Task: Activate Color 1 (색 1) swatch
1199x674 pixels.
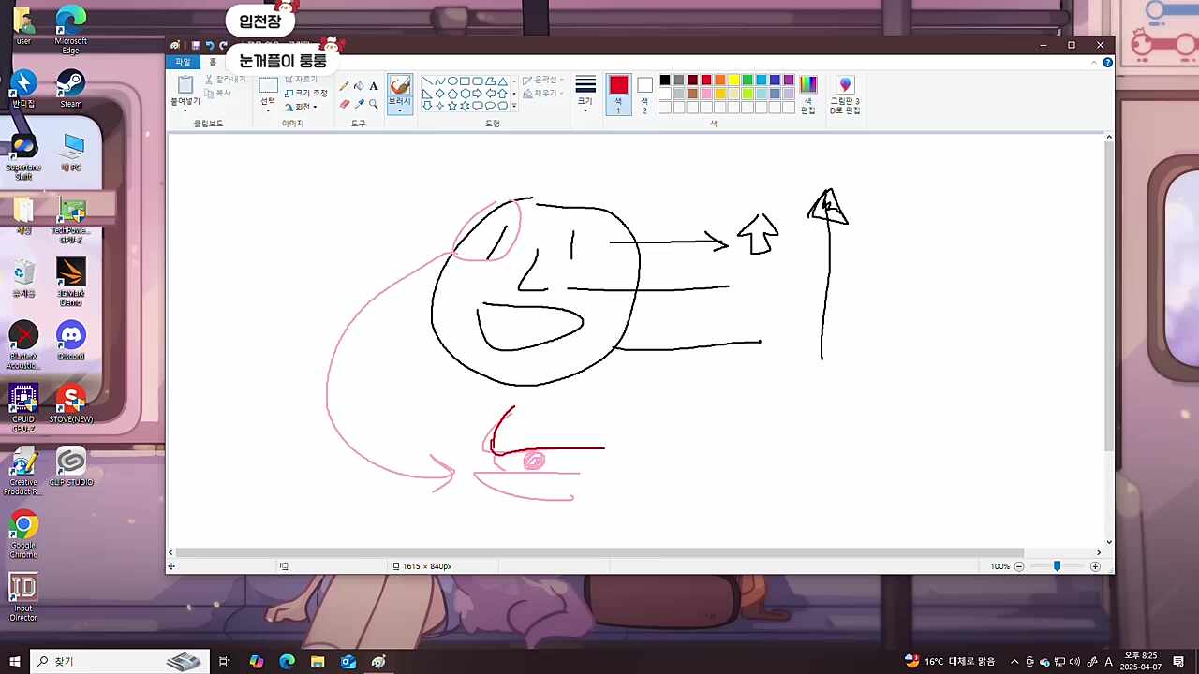Action: click(x=618, y=95)
